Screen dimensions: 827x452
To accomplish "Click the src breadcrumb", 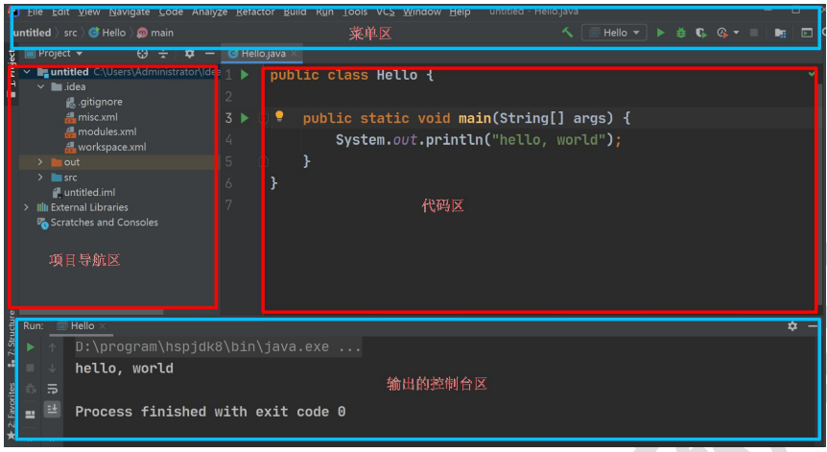I will (70, 33).
